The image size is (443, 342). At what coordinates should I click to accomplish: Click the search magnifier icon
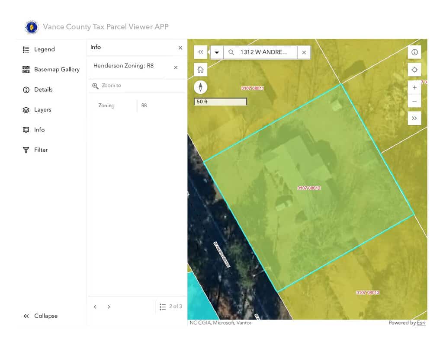[231, 52]
